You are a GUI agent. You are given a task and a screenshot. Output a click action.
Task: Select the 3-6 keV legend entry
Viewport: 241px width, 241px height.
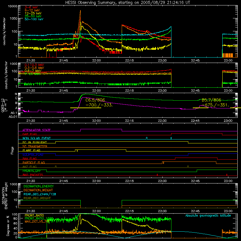coord(31,7)
